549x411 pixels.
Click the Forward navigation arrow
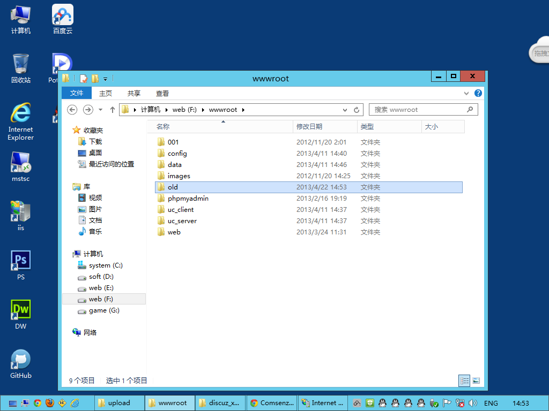(88, 110)
